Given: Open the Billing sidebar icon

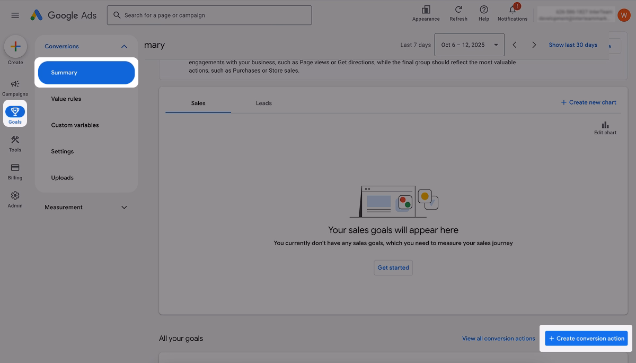Looking at the screenshot, I should pyautogui.click(x=15, y=170).
